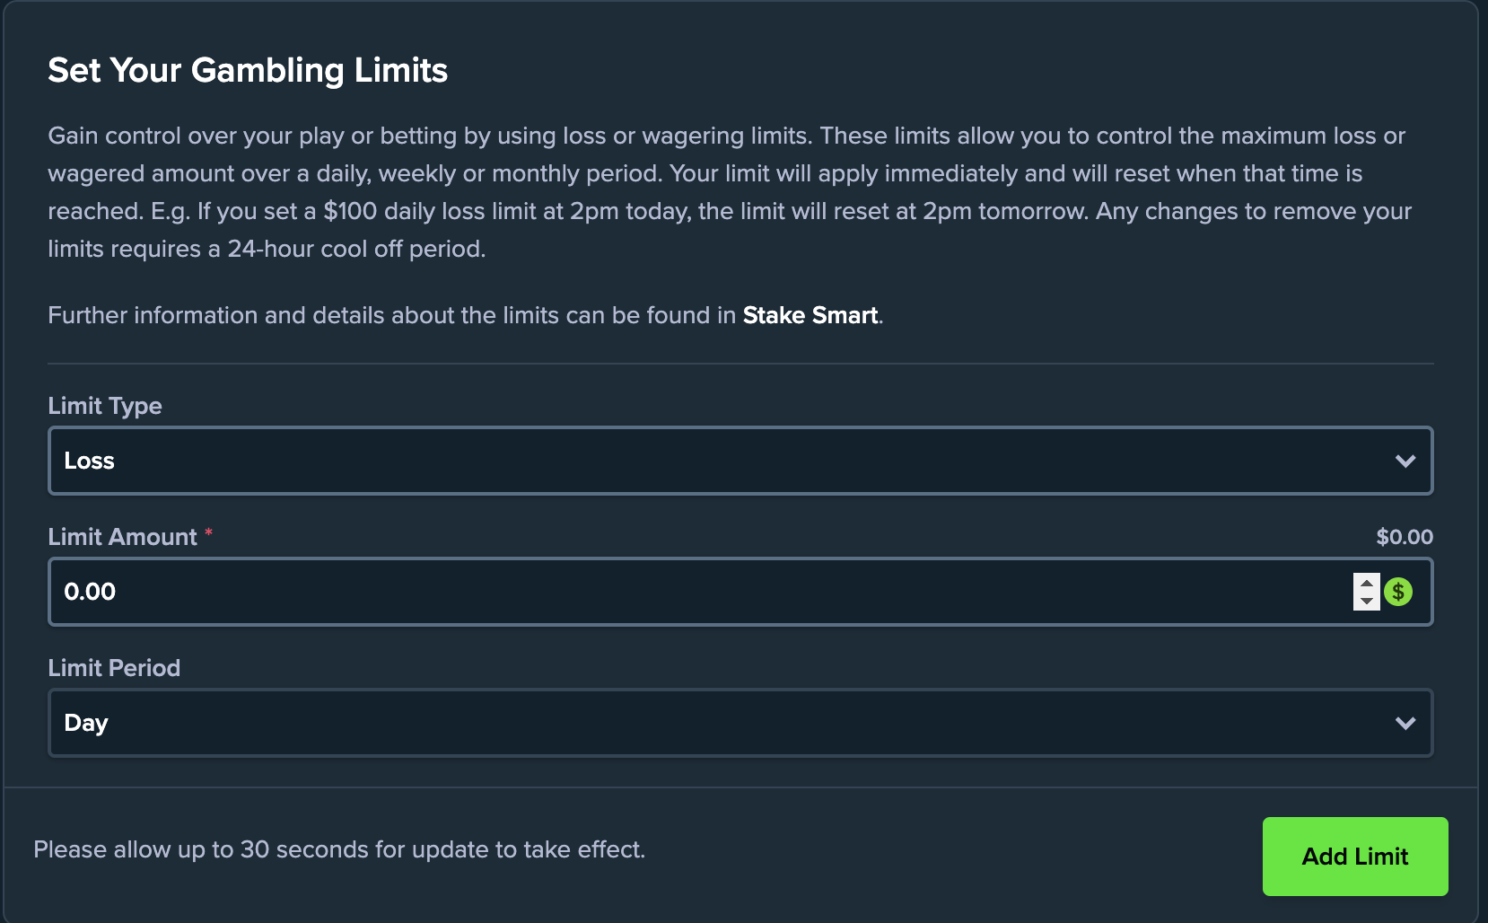The width and height of the screenshot is (1488, 923).
Task: Click the Limit Amount label text
Action: click(122, 536)
